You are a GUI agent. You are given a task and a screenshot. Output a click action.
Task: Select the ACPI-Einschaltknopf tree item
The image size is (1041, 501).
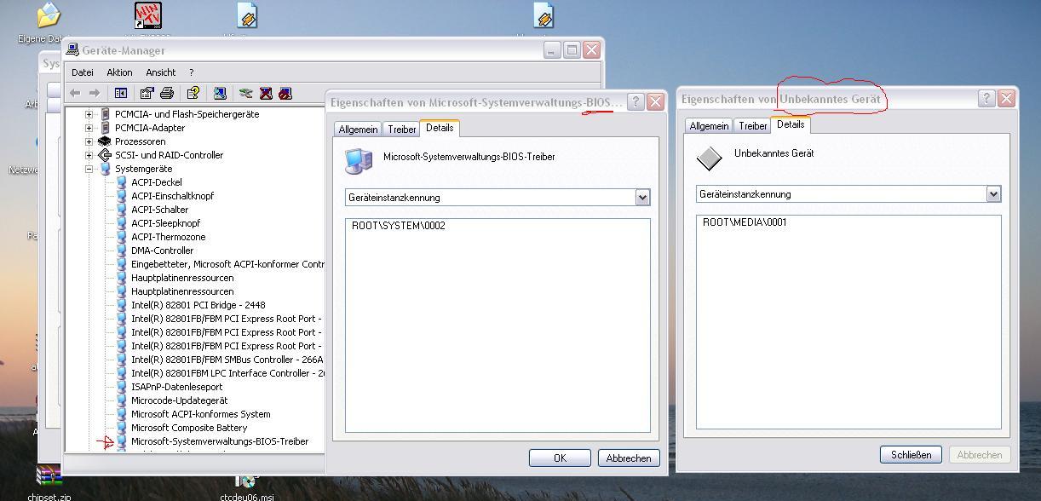coord(172,196)
